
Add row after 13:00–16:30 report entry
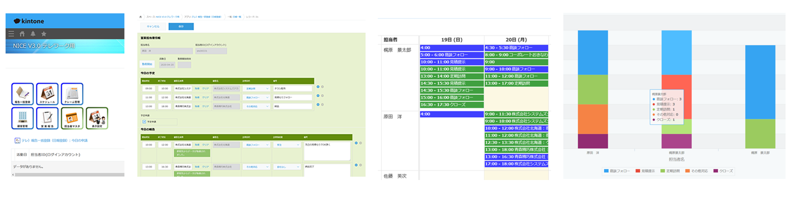coord(356,164)
